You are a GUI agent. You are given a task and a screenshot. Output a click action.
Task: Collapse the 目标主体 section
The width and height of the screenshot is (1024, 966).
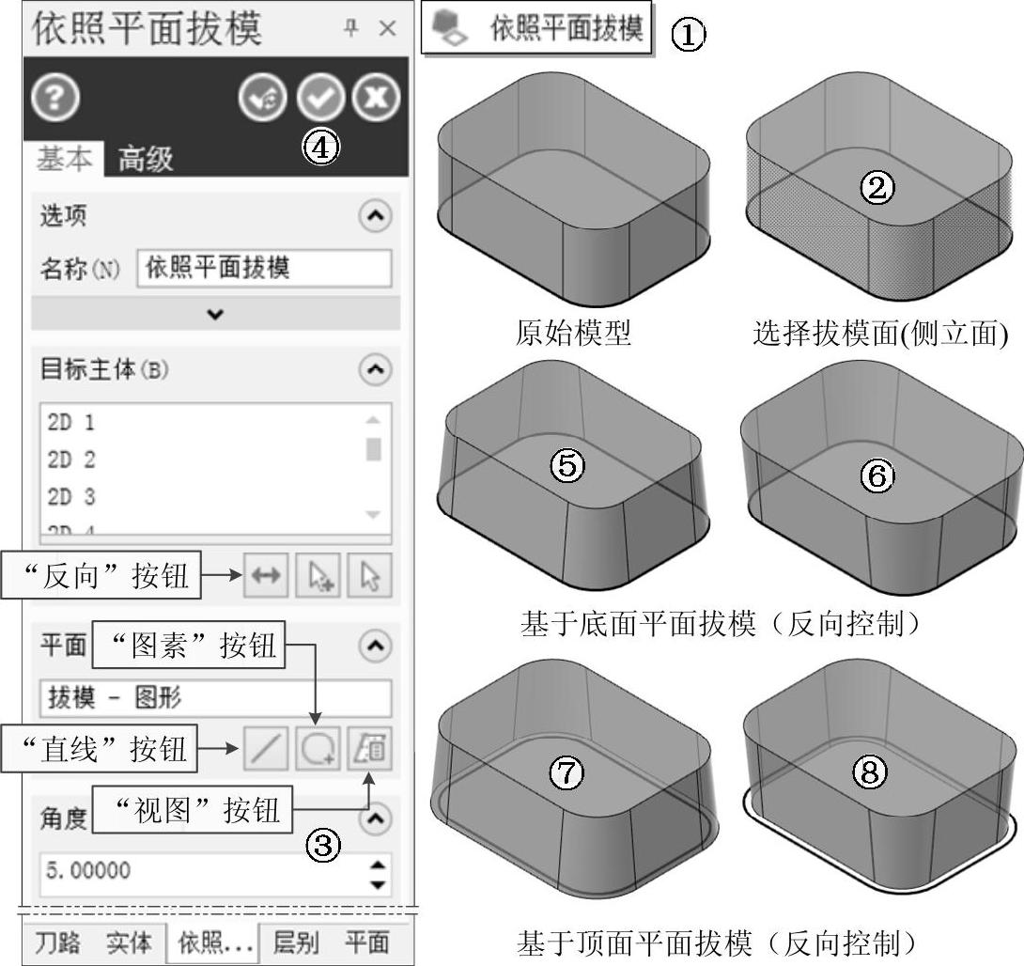click(376, 369)
